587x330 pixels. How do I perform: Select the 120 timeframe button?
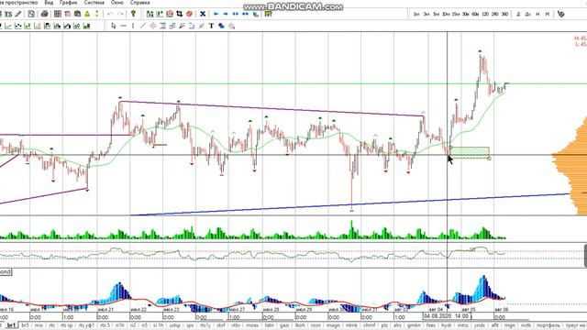(485, 15)
